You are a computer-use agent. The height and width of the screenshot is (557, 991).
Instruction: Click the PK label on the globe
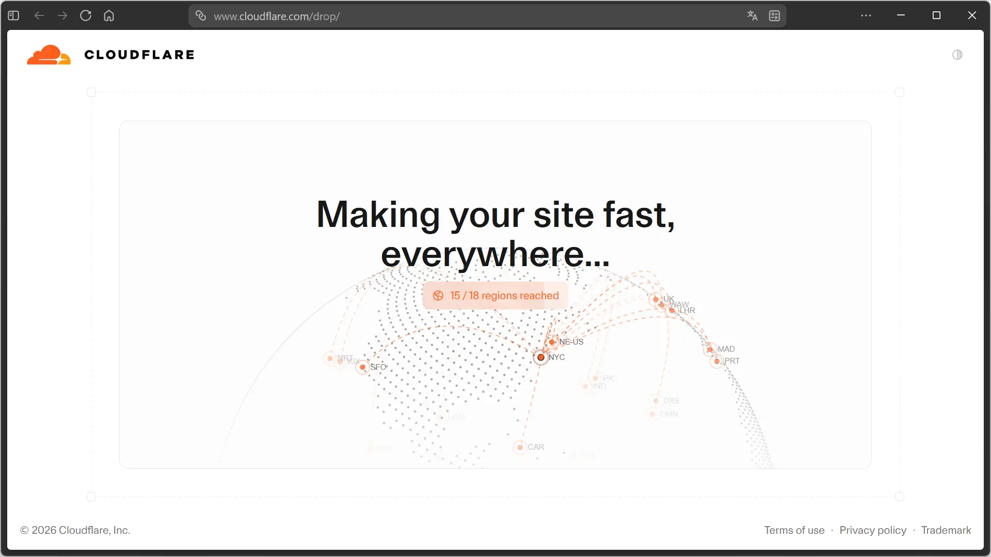coord(608,379)
